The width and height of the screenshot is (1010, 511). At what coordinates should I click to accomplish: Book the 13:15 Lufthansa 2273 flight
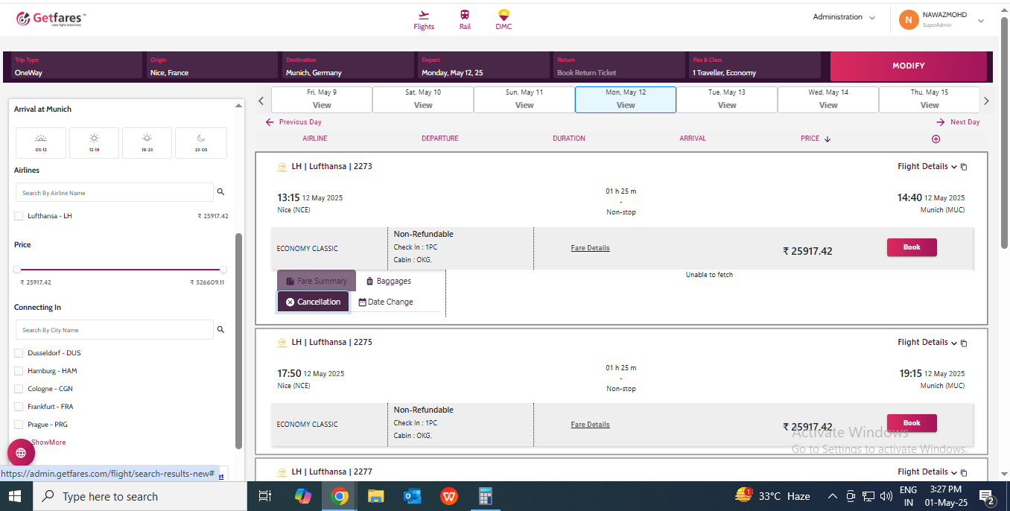[911, 247]
